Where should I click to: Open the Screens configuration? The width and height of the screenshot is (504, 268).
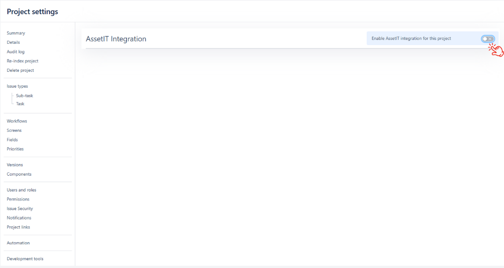tap(14, 130)
